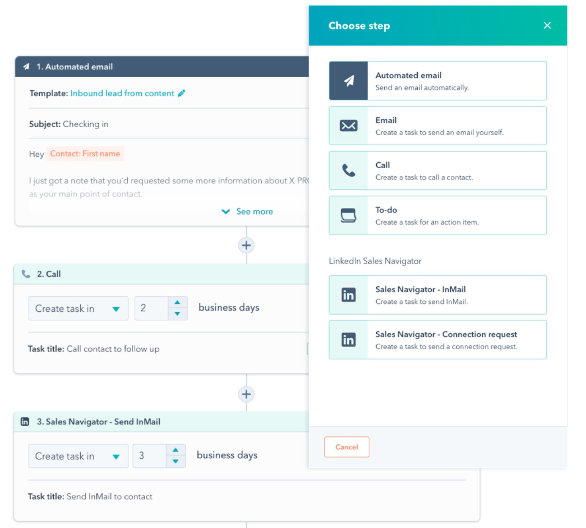Close the Choose step panel

[547, 25]
